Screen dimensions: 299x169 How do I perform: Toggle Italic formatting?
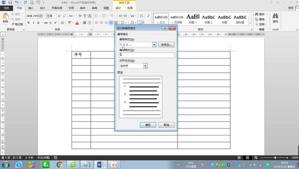pos(33,23)
